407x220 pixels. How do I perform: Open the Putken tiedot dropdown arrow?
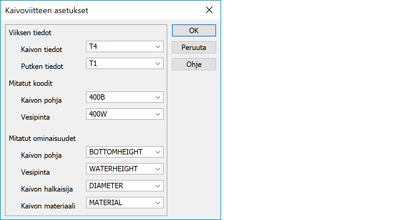pyautogui.click(x=158, y=64)
